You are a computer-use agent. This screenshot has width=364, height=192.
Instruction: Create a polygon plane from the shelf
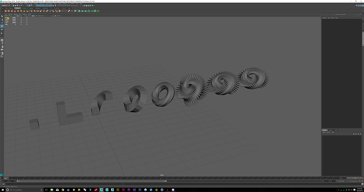pyautogui.click(x=18, y=11)
